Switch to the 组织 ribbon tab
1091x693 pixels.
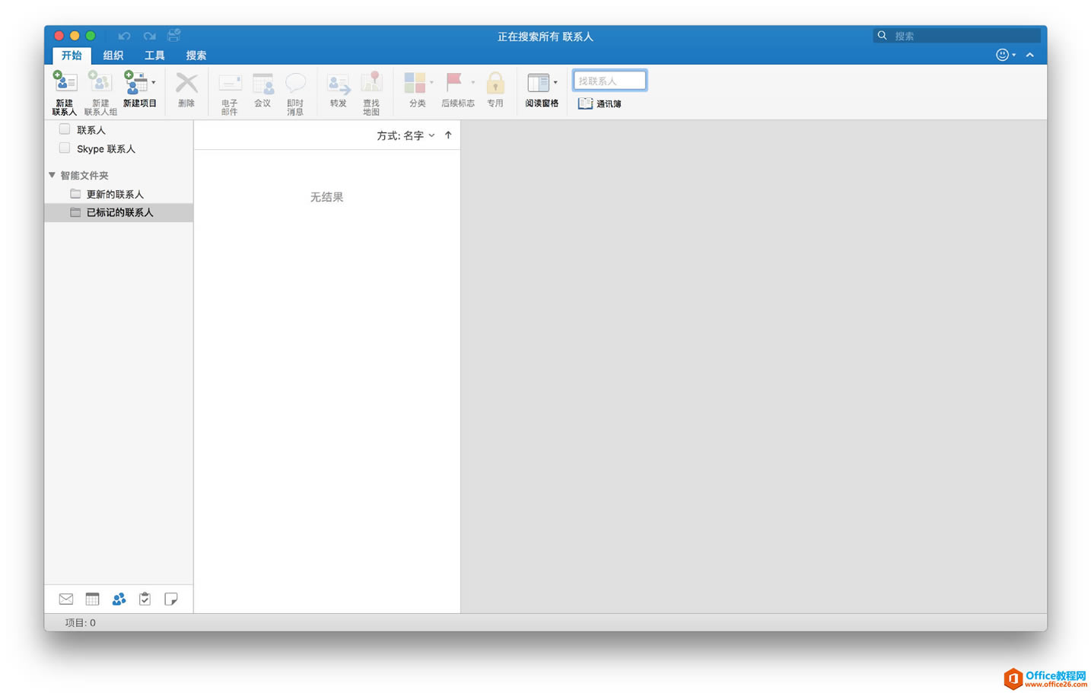[113, 56]
